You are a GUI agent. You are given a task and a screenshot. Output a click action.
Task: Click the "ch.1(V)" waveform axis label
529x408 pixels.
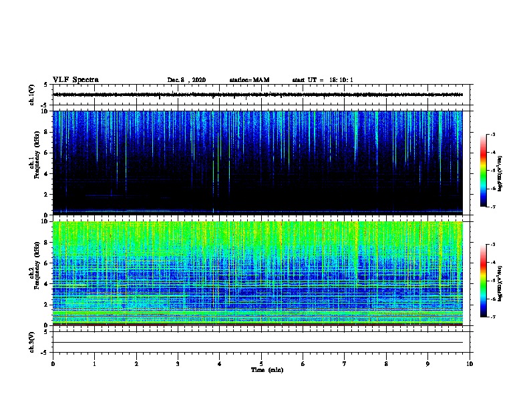click(31, 95)
